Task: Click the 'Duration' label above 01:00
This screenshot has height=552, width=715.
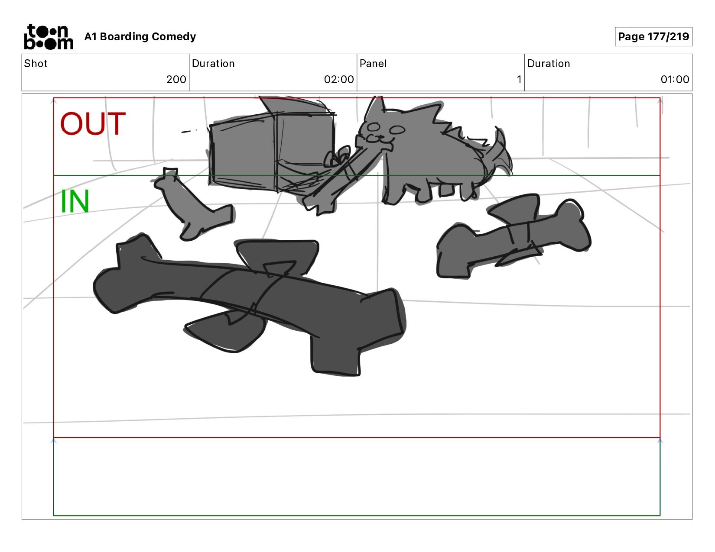Action: 549,64
